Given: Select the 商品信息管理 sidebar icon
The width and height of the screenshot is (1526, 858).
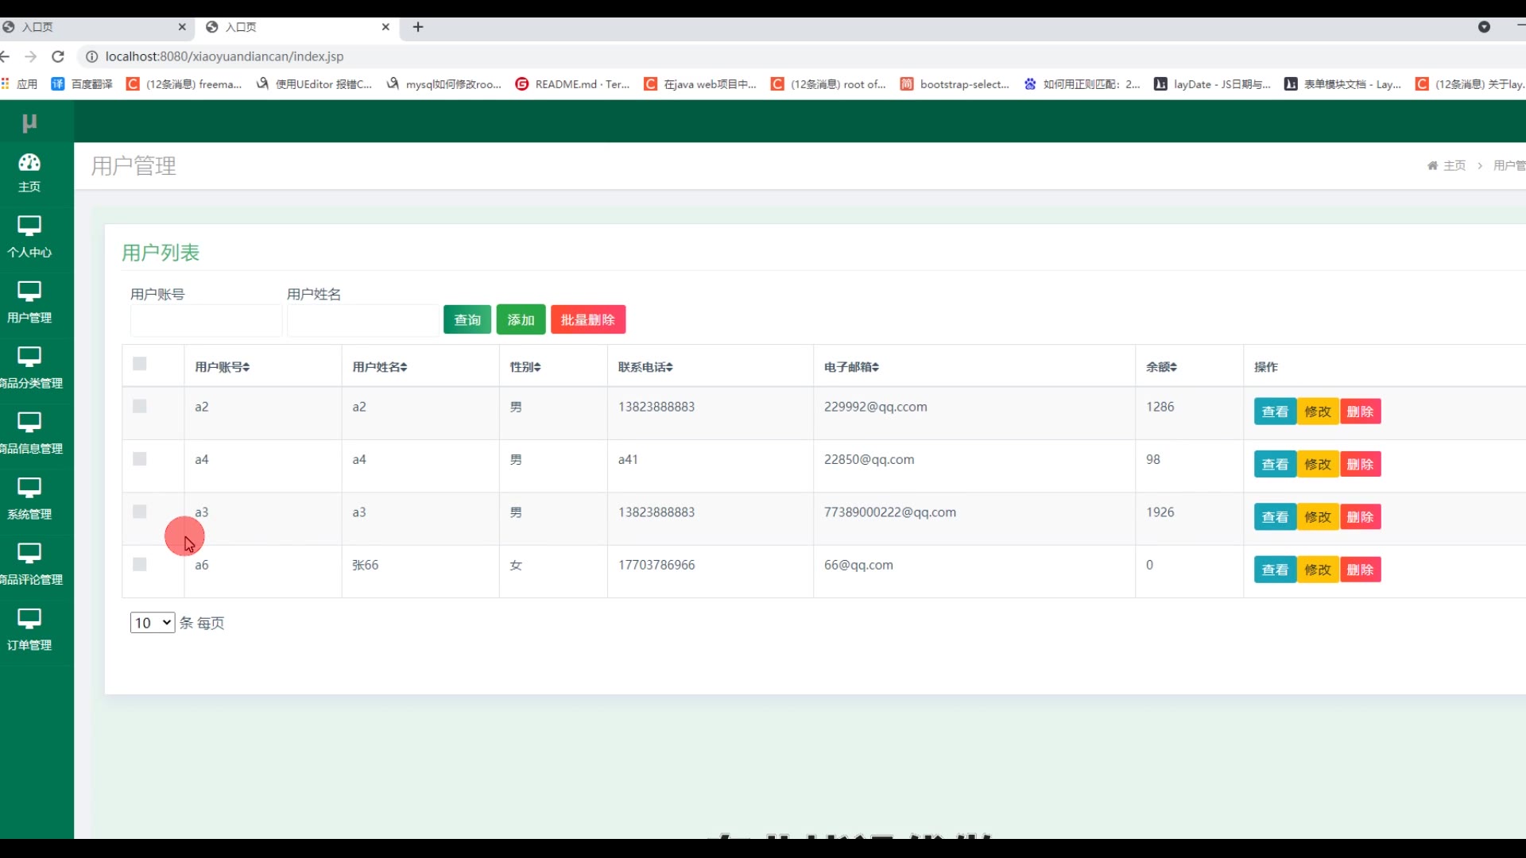Looking at the screenshot, I should coord(29,423).
